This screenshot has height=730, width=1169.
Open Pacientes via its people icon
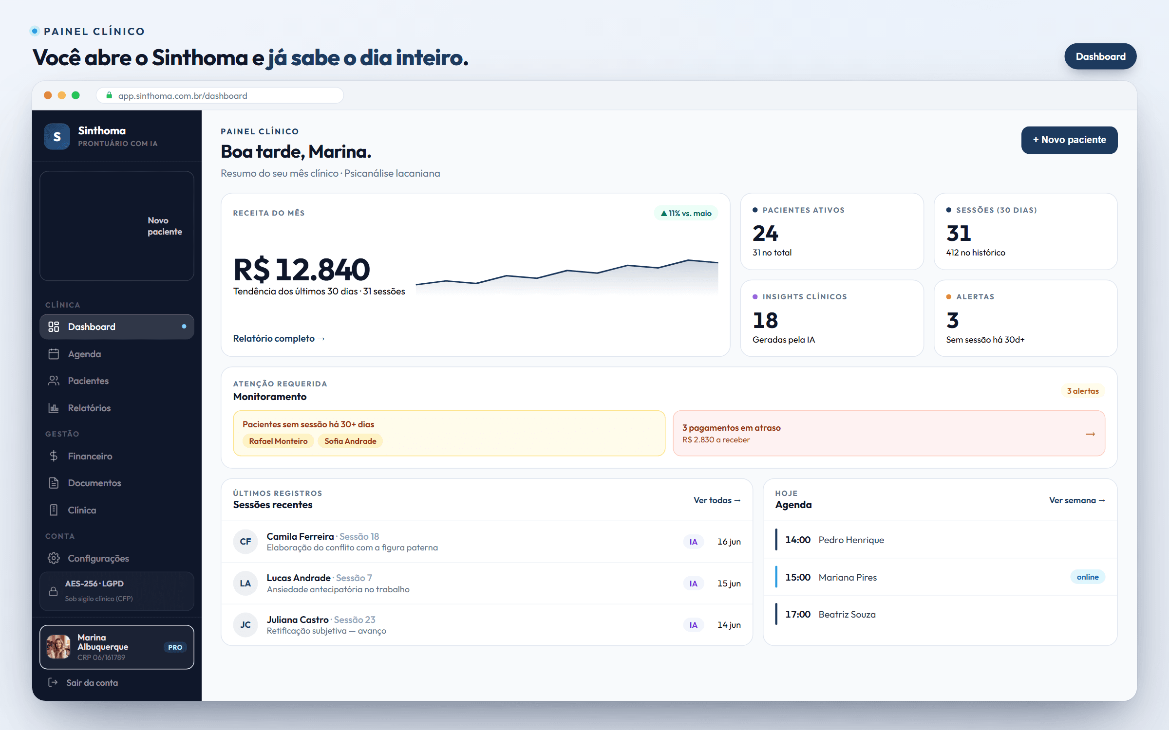coord(54,381)
